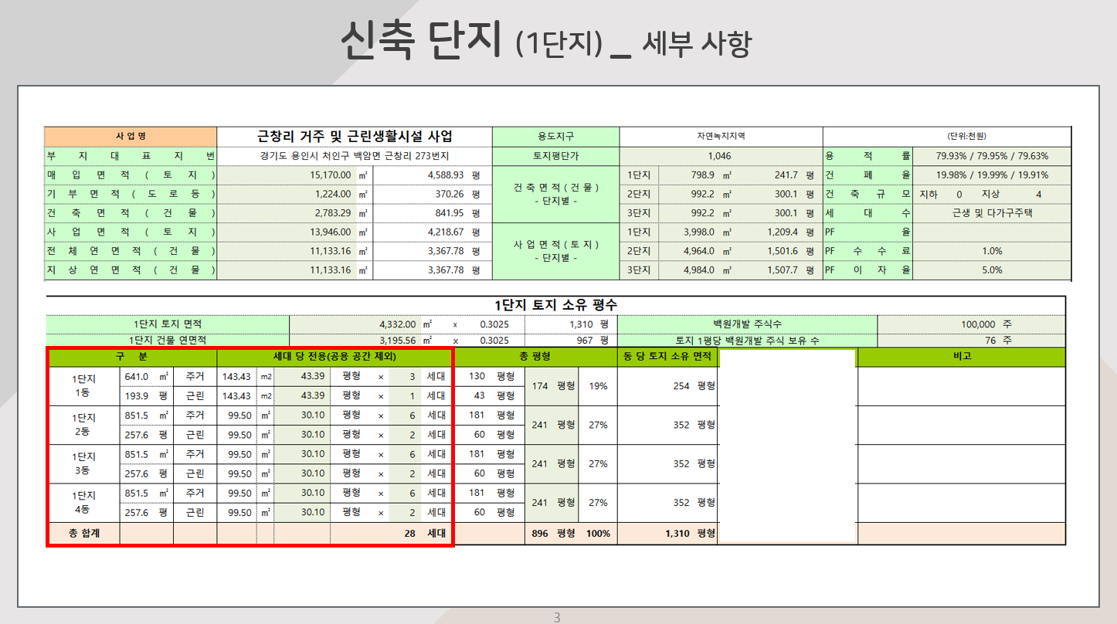This screenshot has width=1117, height=624.
Task: Select the '1단지 토지 소유 평수' table heading
Action: [555, 305]
